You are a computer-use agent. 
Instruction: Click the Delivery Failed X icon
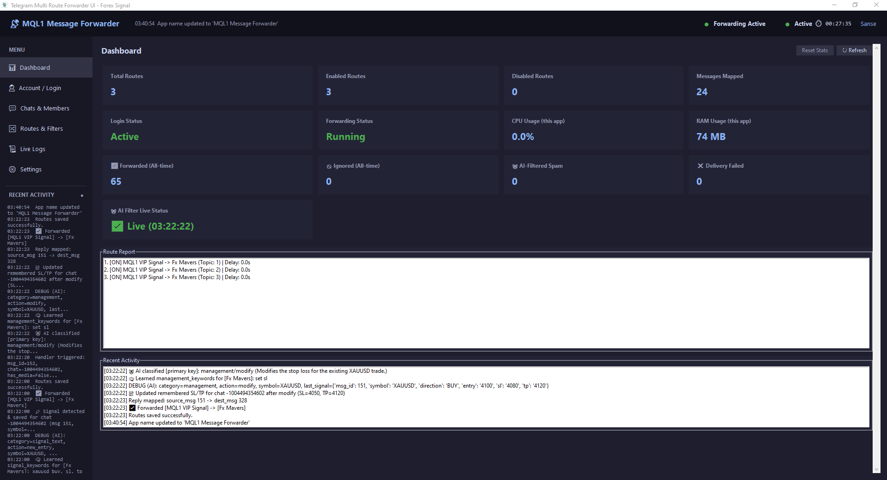[700, 166]
